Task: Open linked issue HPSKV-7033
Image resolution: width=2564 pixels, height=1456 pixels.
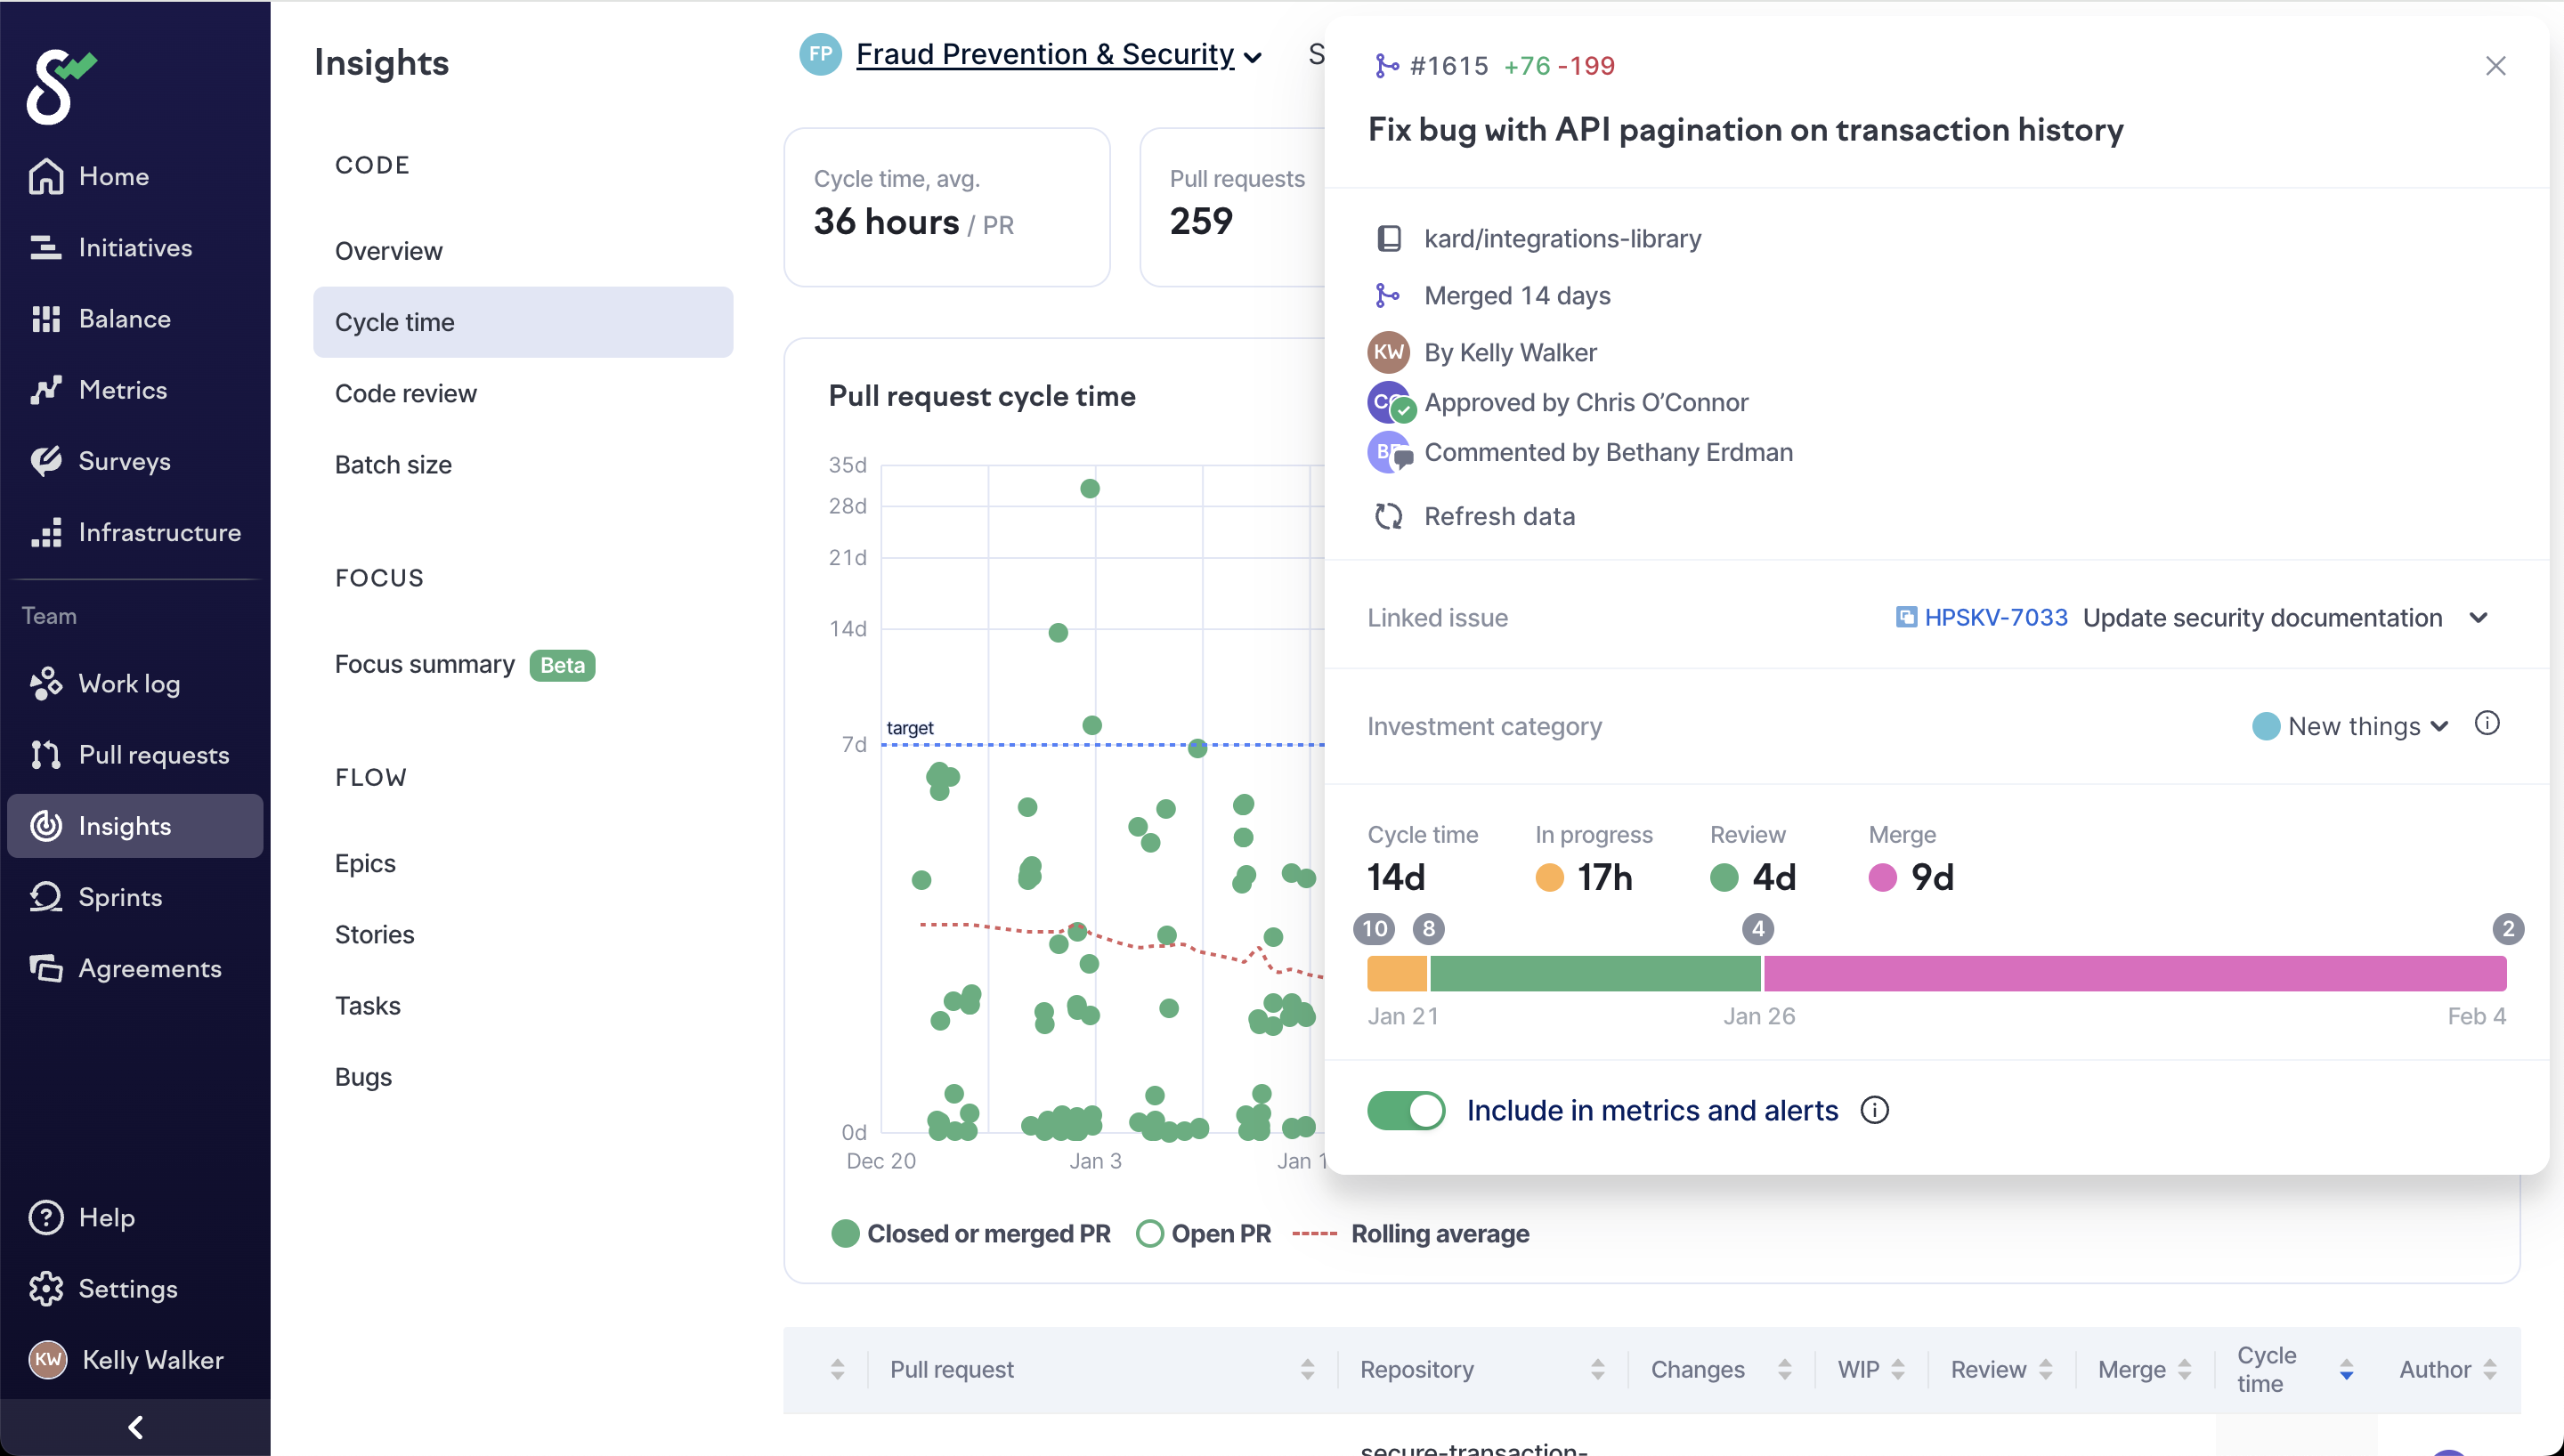Action: coord(1995,618)
